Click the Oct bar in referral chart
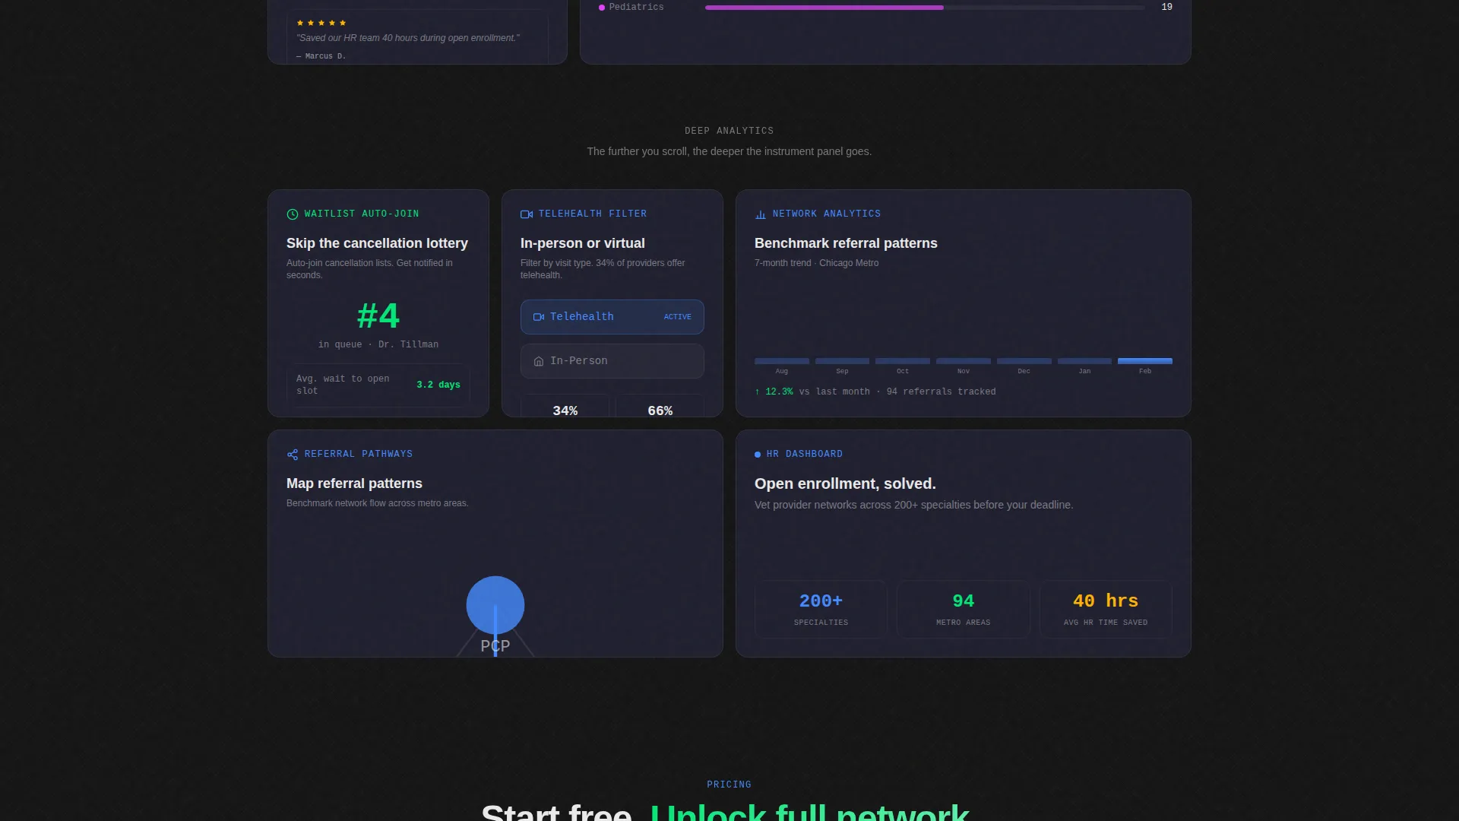This screenshot has width=1459, height=821. [x=903, y=361]
